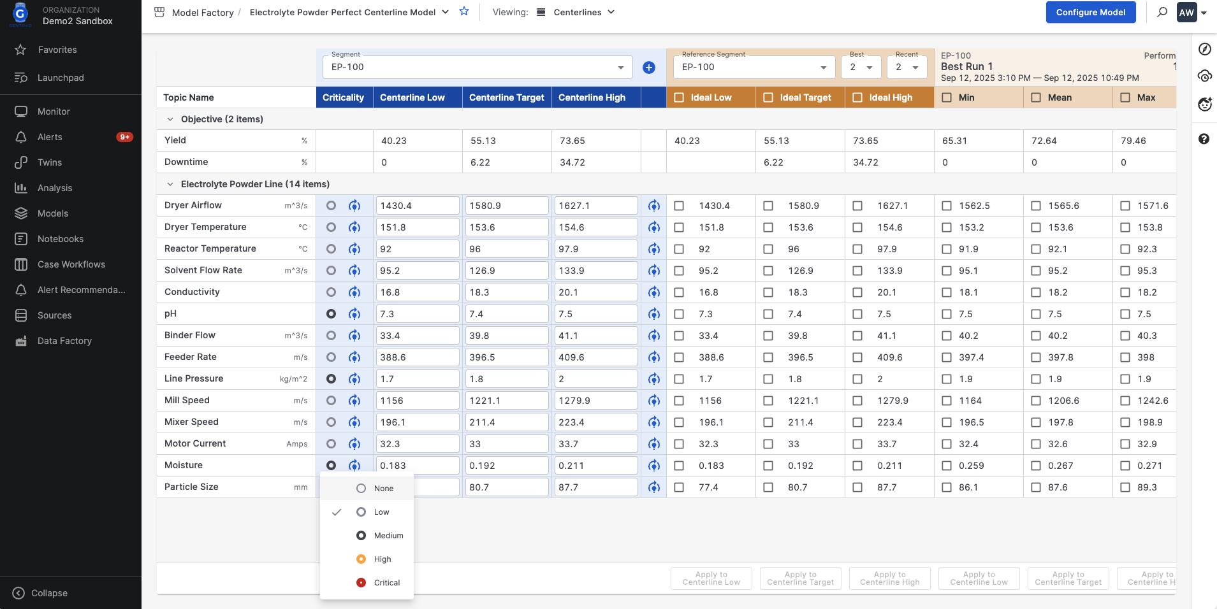Toggle the Mean column header checkbox

(1036, 97)
